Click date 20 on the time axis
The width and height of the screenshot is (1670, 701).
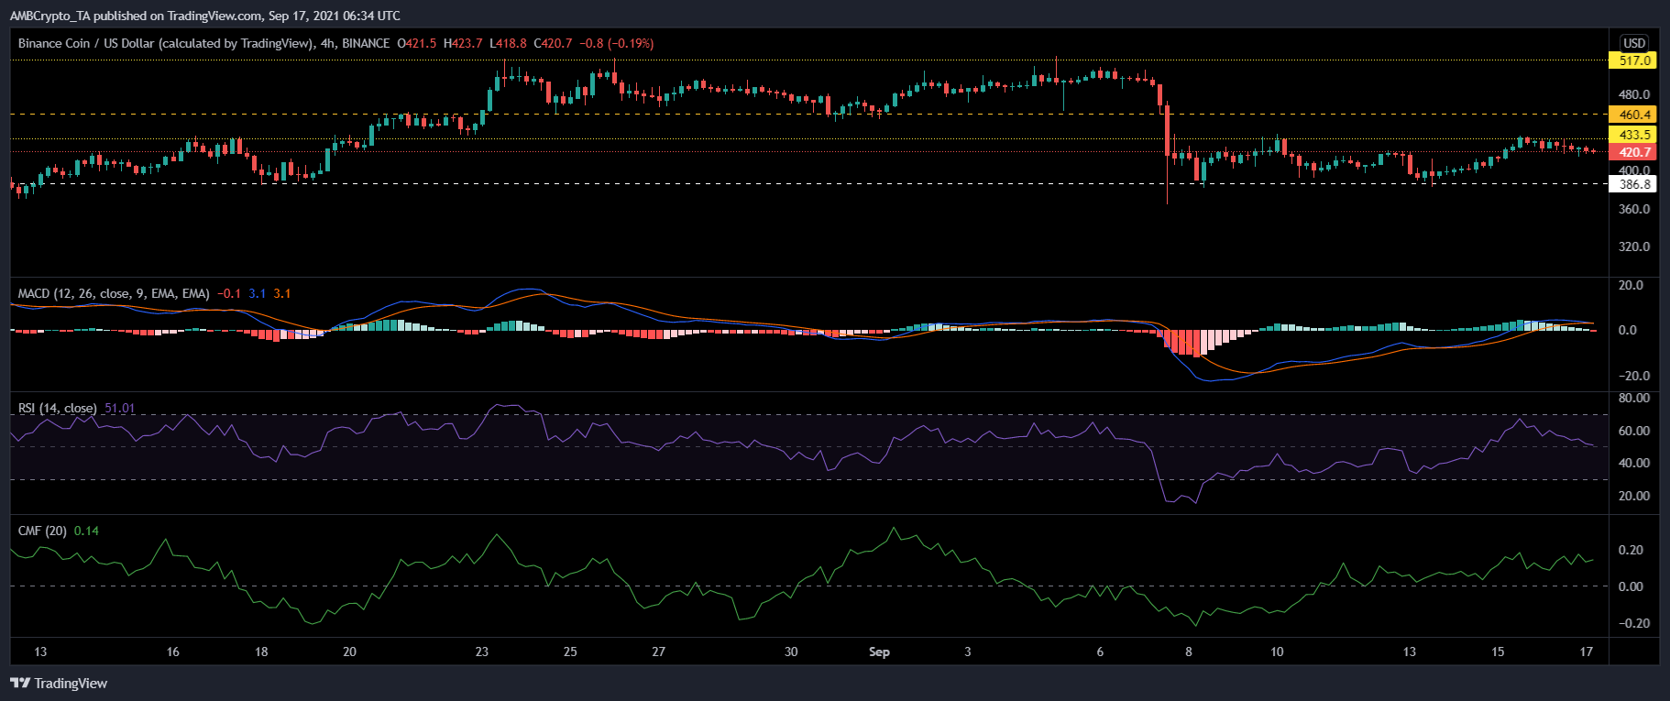tap(349, 652)
